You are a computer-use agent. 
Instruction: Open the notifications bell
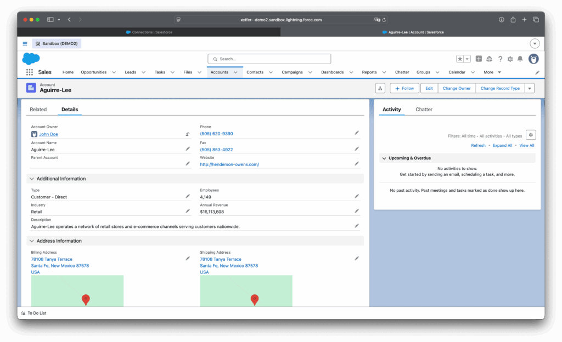[520, 59]
